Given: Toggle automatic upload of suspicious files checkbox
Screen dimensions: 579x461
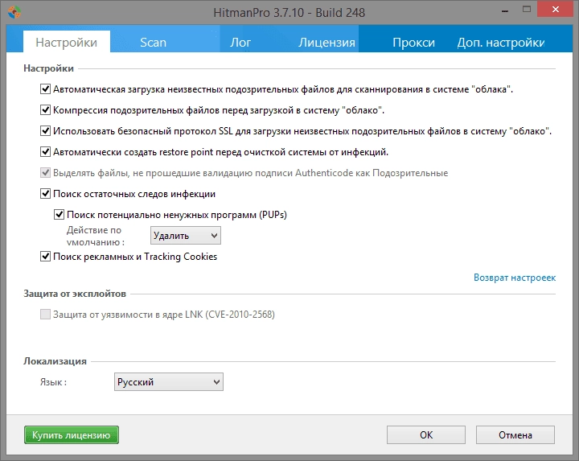Looking at the screenshot, I should (x=45, y=89).
